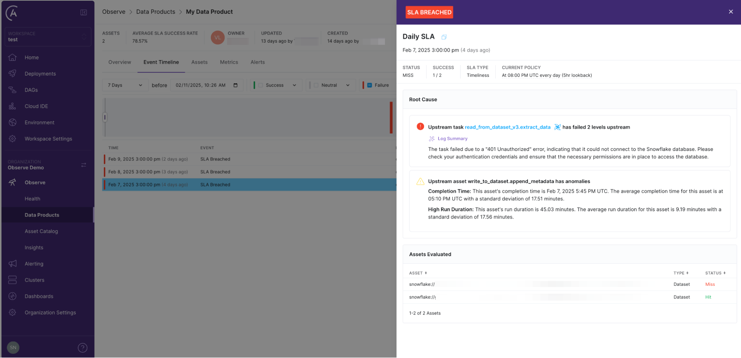741x358 pixels.
Task: Click the Airflow pinwheel icon beside task link
Action: click(x=557, y=127)
